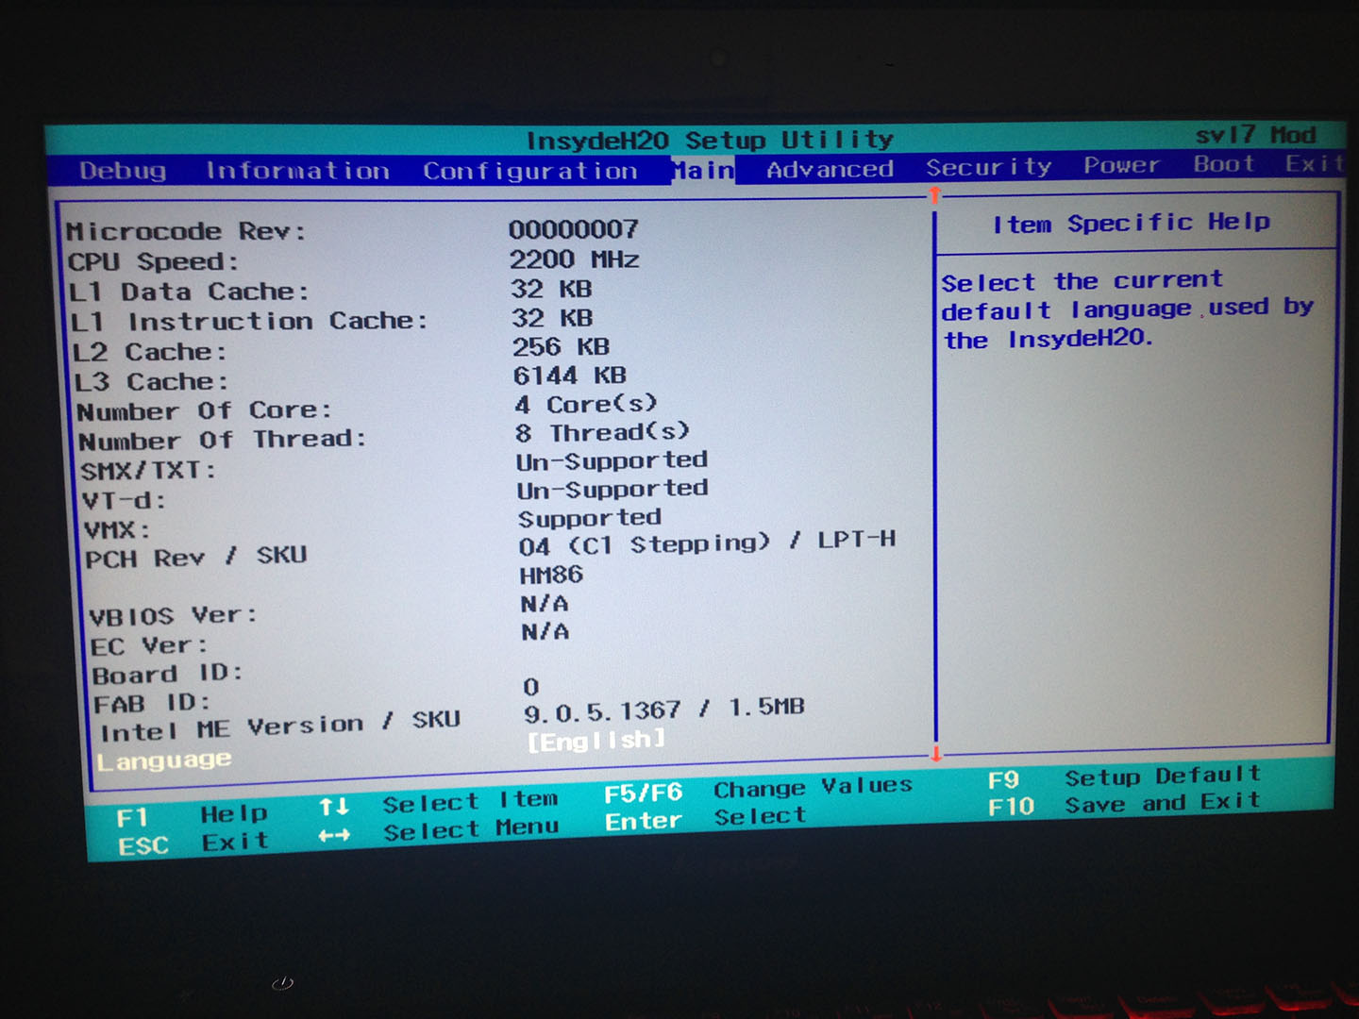This screenshot has width=1359, height=1019.
Task: Click the Un-Supported value next to VT-d
Action: pyautogui.click(x=612, y=490)
